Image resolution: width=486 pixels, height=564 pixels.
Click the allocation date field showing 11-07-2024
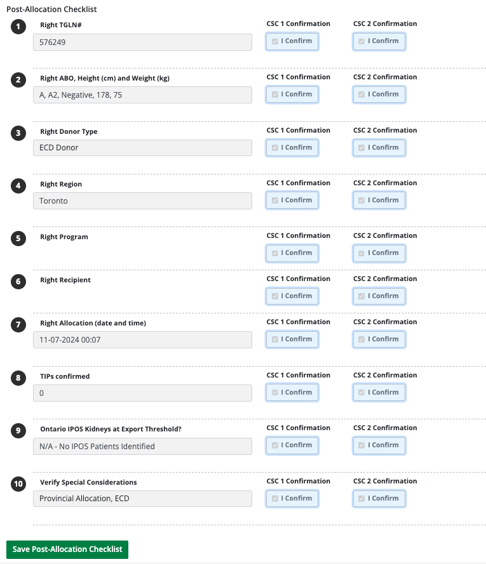tap(142, 339)
